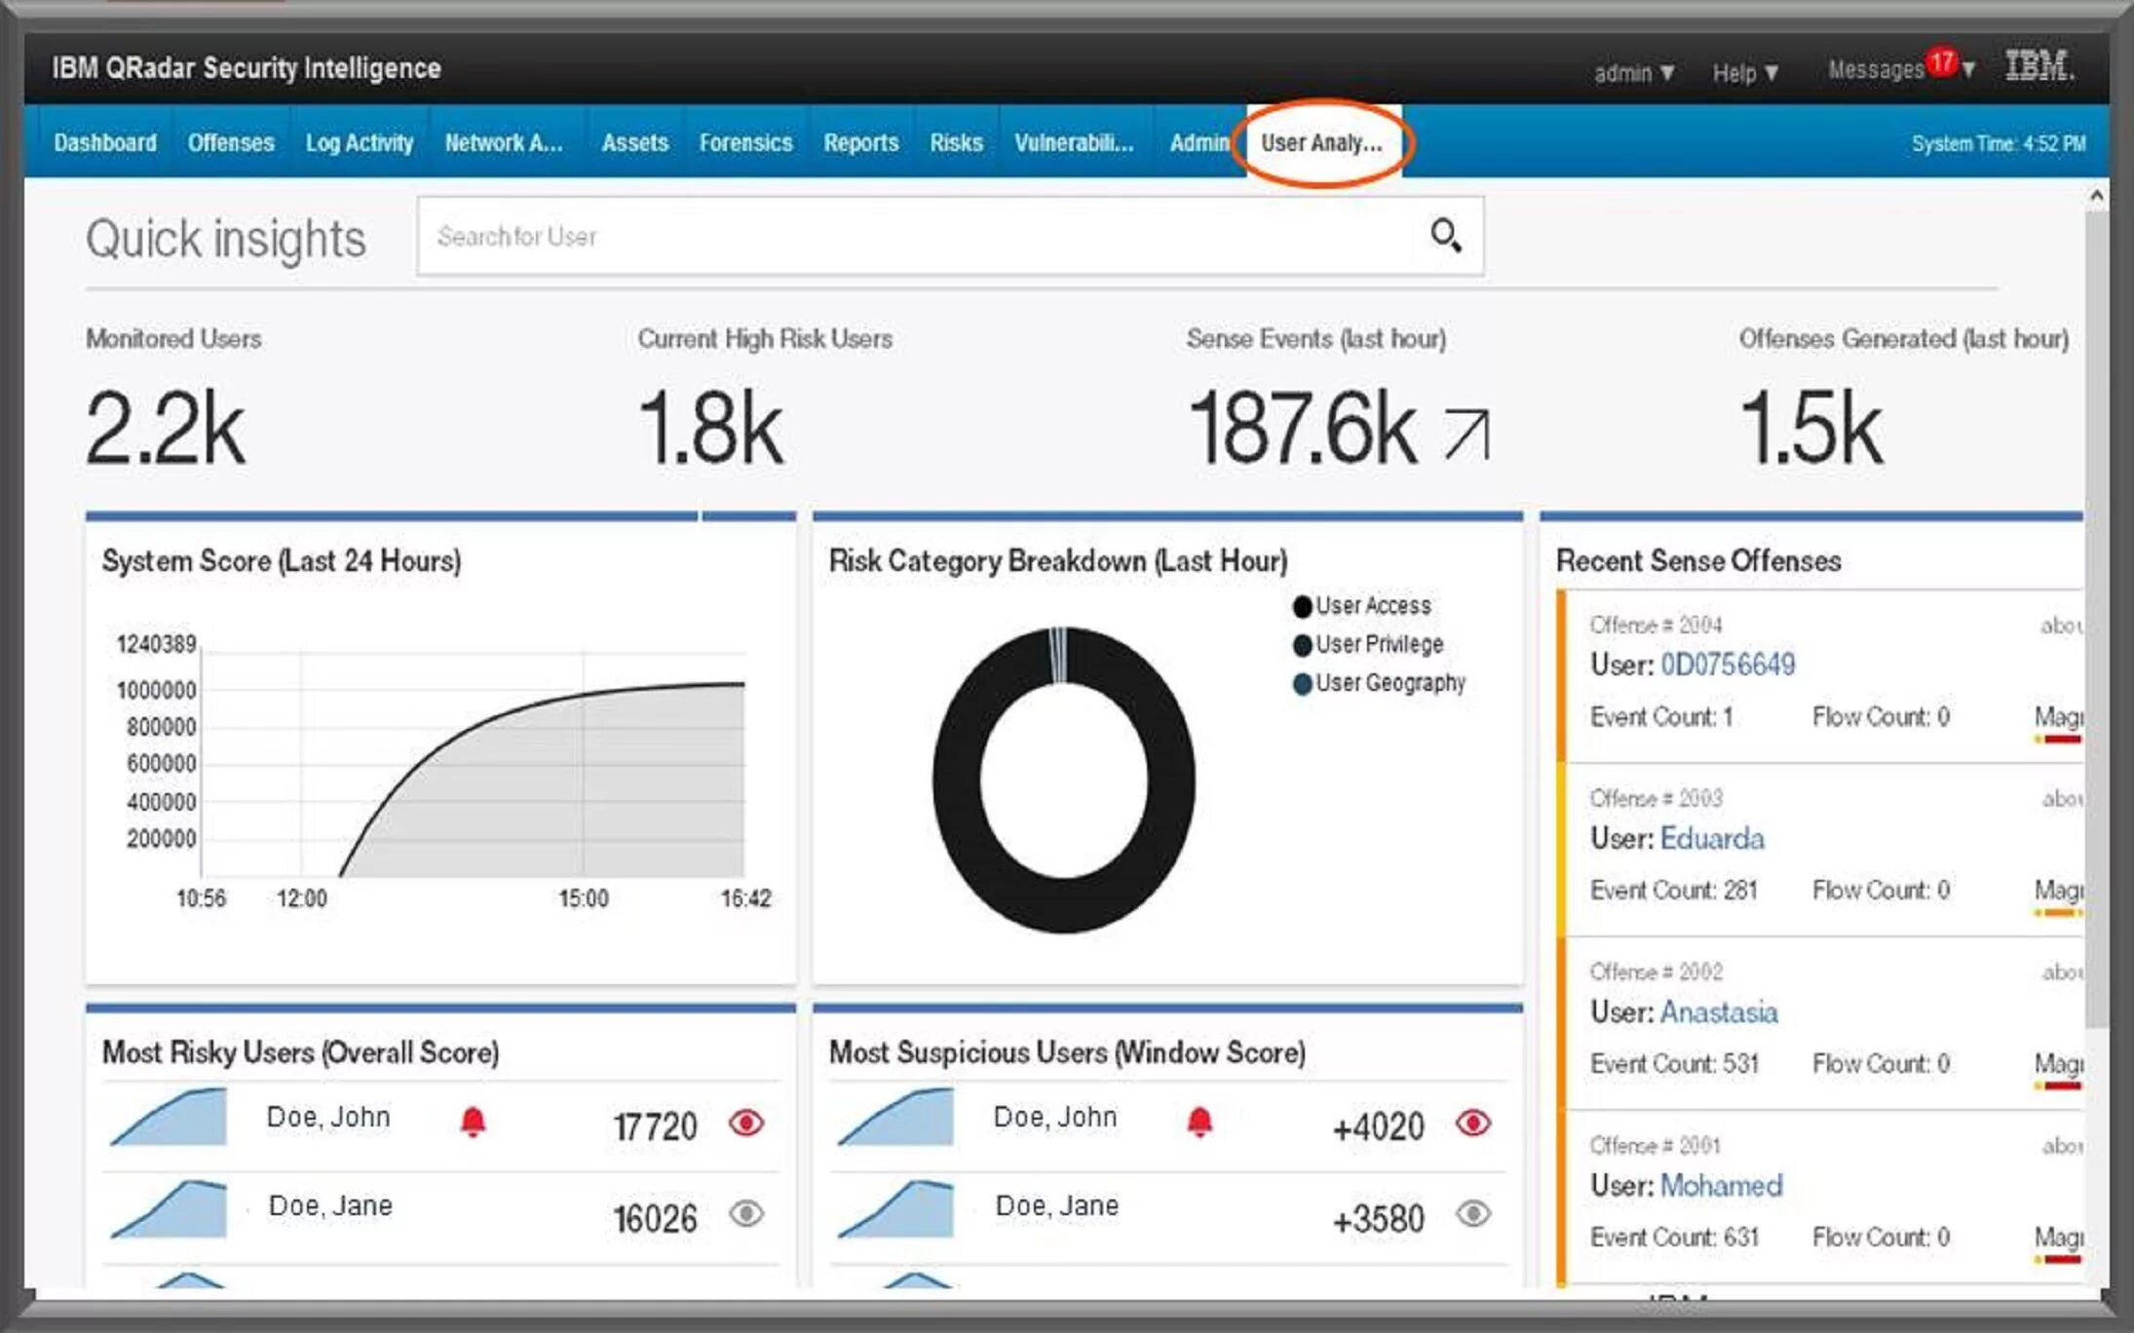2134x1333 pixels.
Task: Click the User Access legend swatch
Action: 1302,606
